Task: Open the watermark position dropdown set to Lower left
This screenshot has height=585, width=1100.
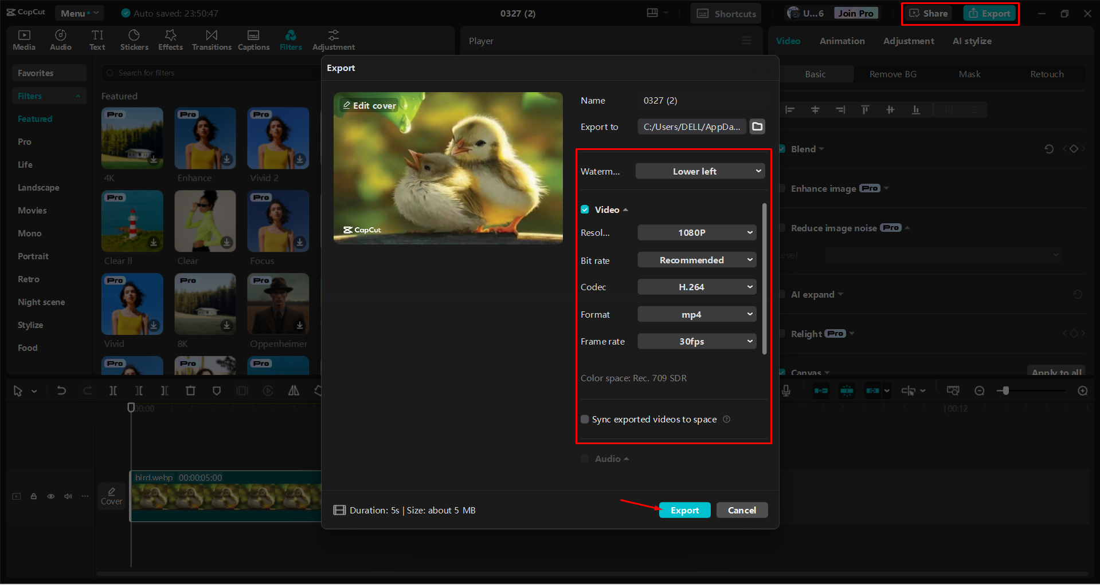Action: 699,171
